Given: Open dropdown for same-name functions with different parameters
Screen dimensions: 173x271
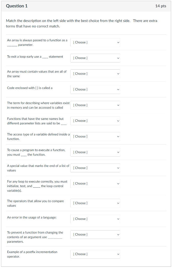Looking at the screenshot, I should click(95, 121).
